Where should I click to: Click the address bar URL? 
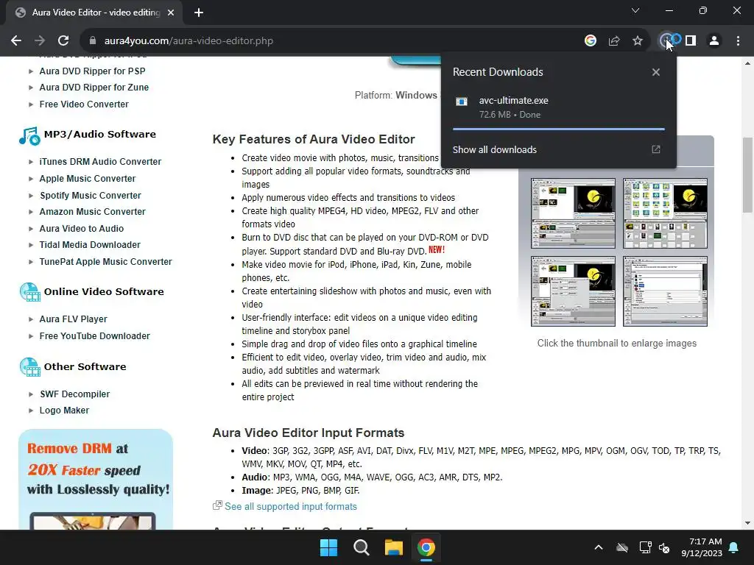188,41
